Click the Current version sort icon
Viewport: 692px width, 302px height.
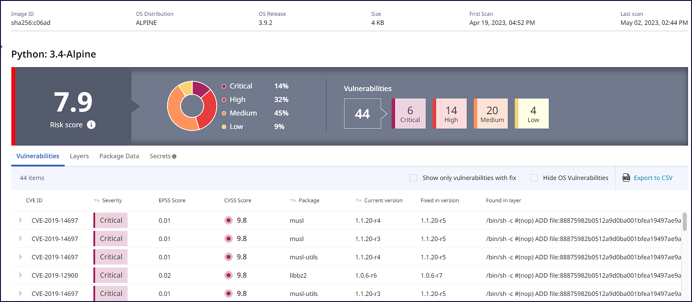[358, 200]
